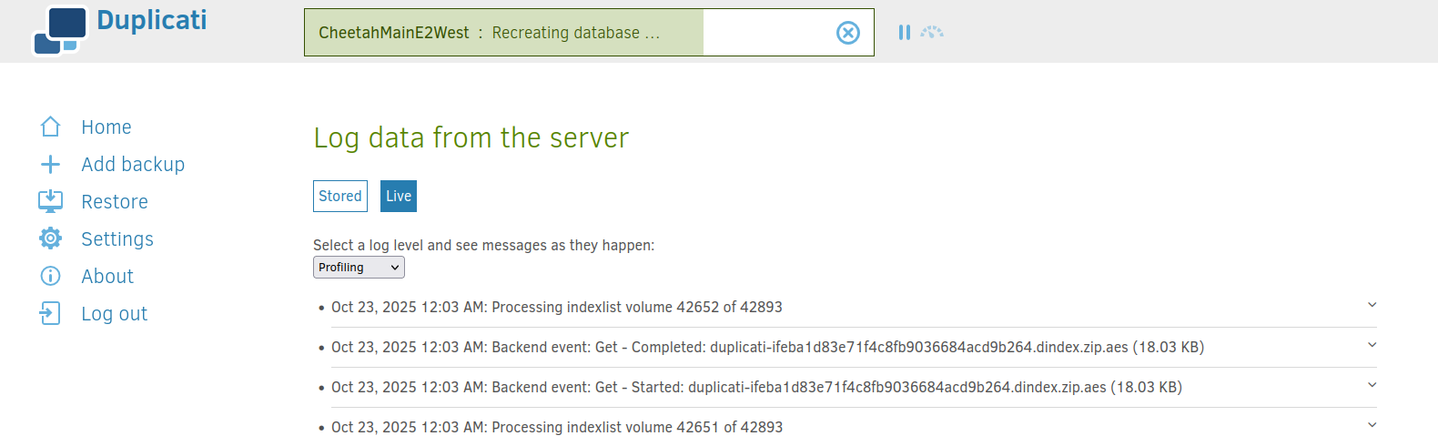Pause the server with the pause icon

coord(904,32)
